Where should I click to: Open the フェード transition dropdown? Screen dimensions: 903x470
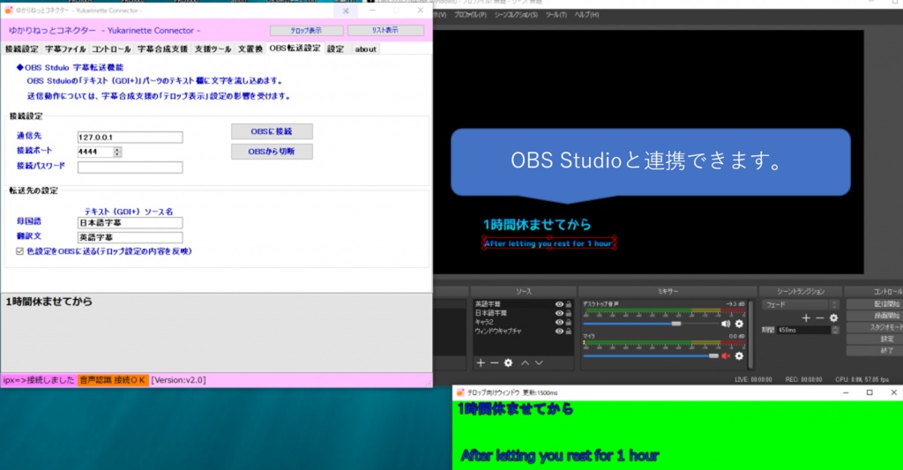click(x=800, y=305)
